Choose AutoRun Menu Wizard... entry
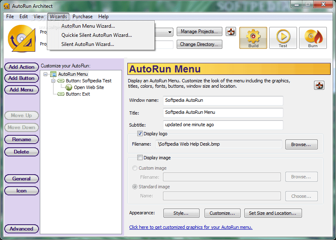336x240 pixels. pyautogui.click(x=101, y=26)
